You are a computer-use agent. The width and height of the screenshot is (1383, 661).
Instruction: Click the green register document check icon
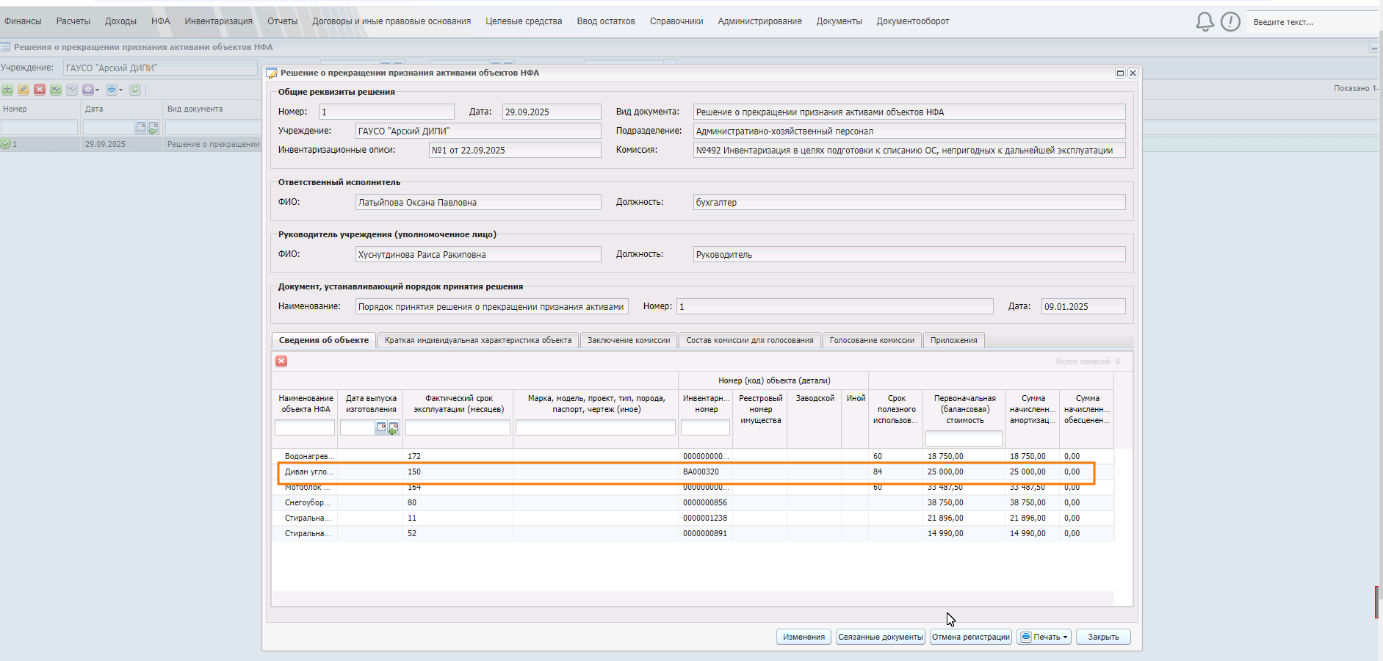pos(56,90)
